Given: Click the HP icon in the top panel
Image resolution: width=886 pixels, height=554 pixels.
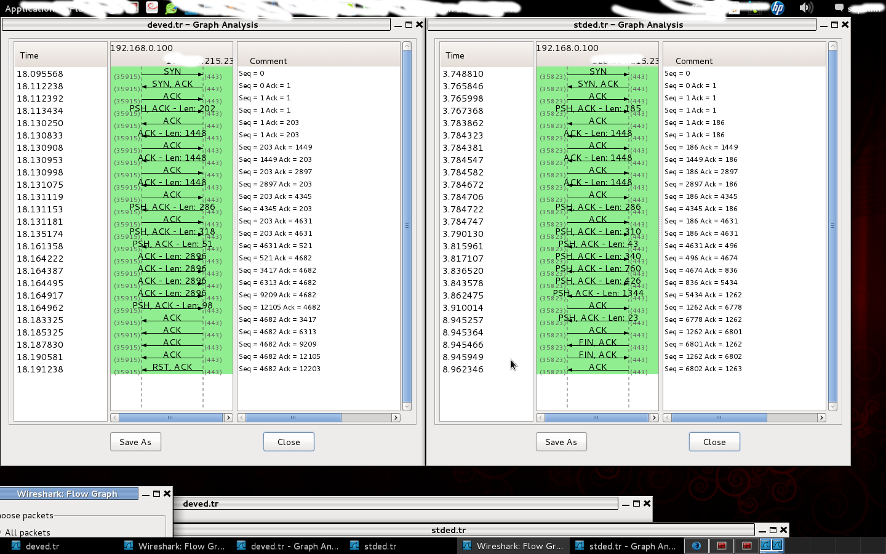Looking at the screenshot, I should (778, 8).
